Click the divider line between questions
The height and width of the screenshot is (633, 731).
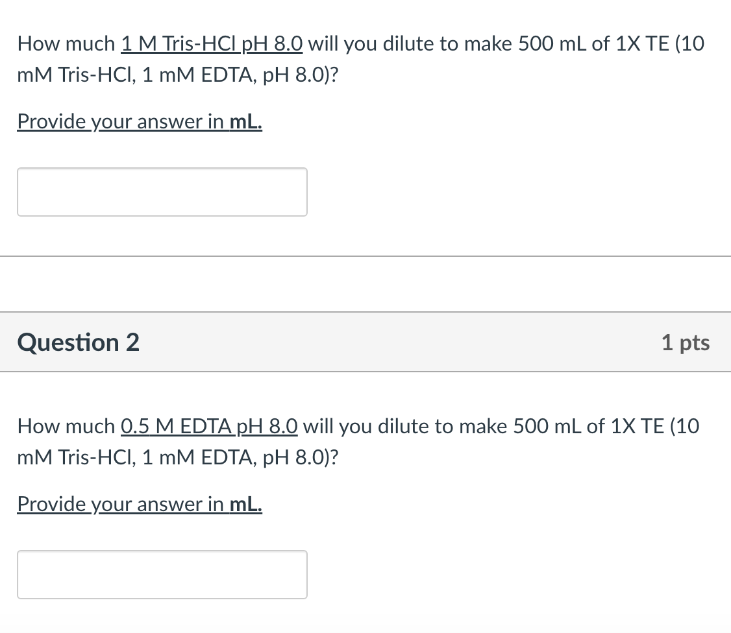(x=365, y=257)
